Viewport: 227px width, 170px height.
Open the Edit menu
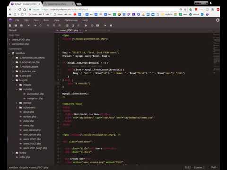(x=26, y=20)
